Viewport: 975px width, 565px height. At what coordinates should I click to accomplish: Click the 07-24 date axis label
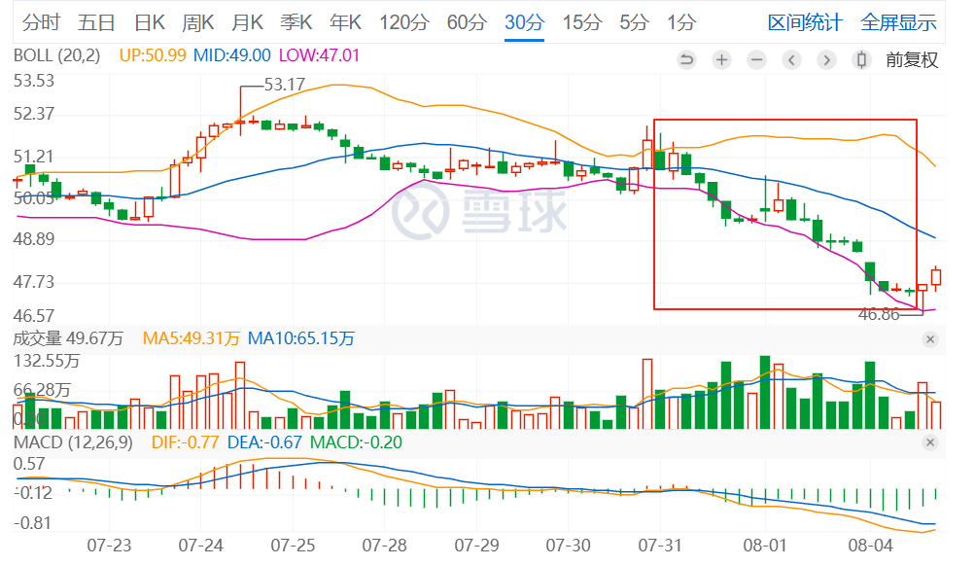pos(201,546)
